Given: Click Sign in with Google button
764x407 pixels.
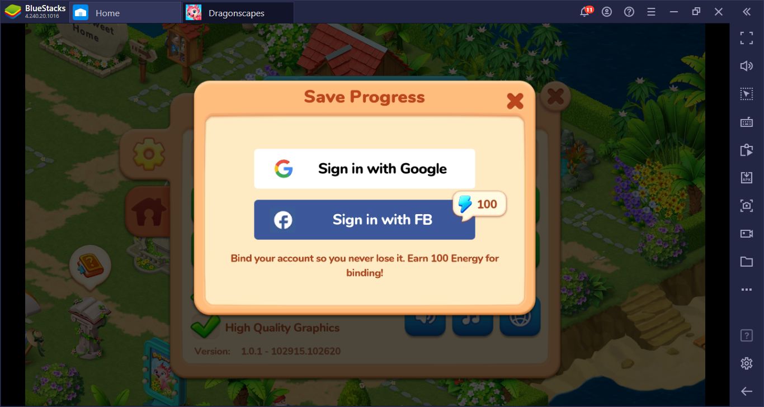Looking at the screenshot, I should 365,168.
